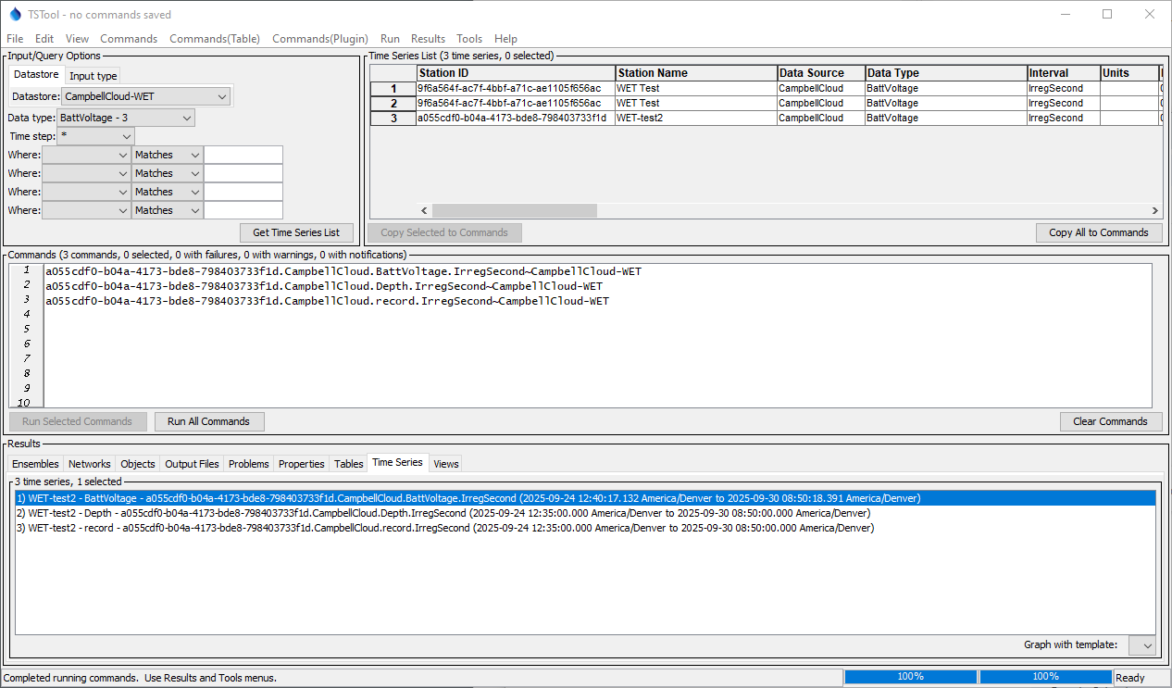Open the Datastore dropdown CampbellCloud-WET

(146, 96)
